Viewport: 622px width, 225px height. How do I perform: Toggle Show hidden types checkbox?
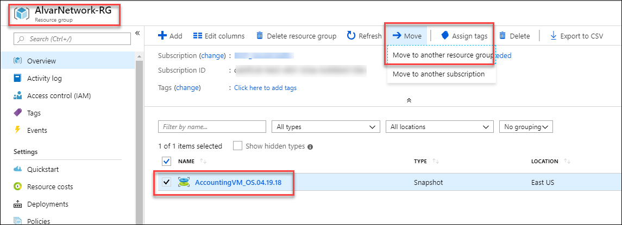pyautogui.click(x=237, y=146)
